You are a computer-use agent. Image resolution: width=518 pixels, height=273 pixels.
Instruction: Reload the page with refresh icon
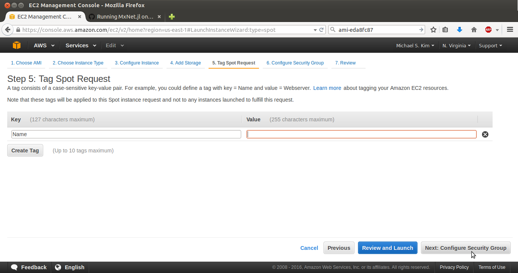click(322, 30)
